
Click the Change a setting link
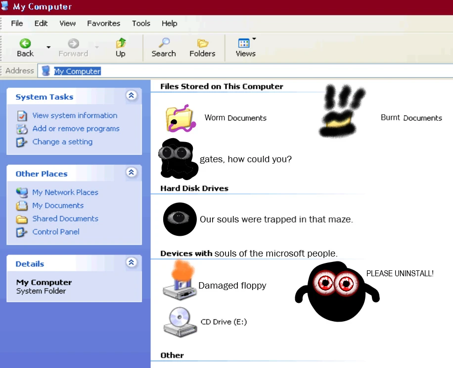[x=62, y=142]
